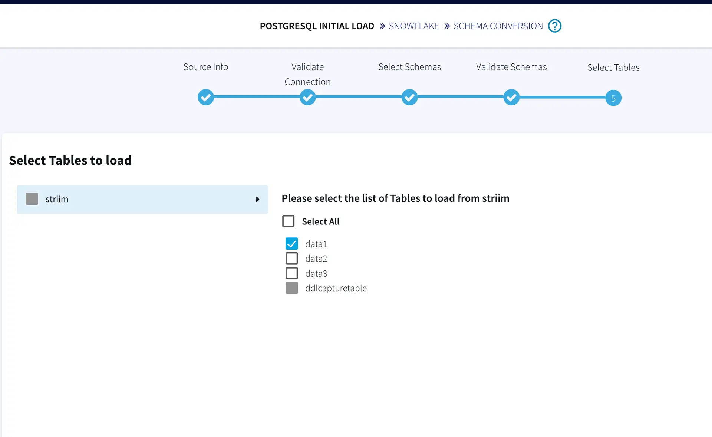The height and width of the screenshot is (437, 712).
Task: Click the Source Info step checkmark circle
Action: (x=205, y=97)
